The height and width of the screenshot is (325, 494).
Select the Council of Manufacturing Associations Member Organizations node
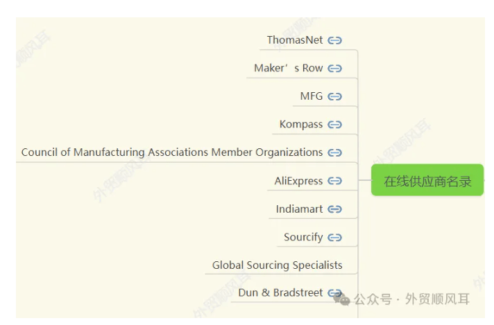[x=172, y=152]
